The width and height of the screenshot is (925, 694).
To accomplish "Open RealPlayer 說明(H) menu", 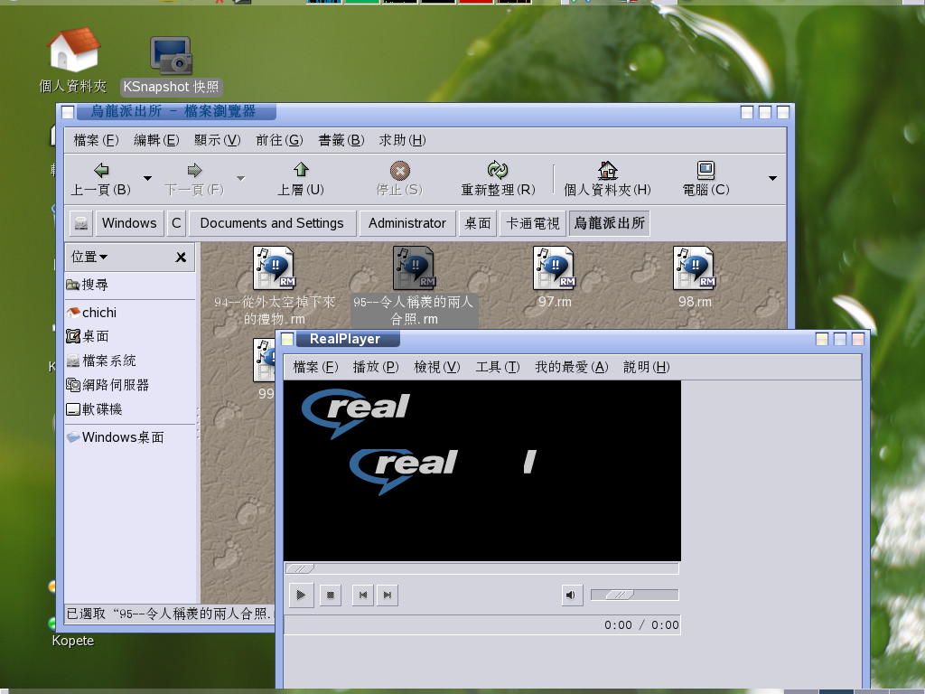I will [x=647, y=367].
